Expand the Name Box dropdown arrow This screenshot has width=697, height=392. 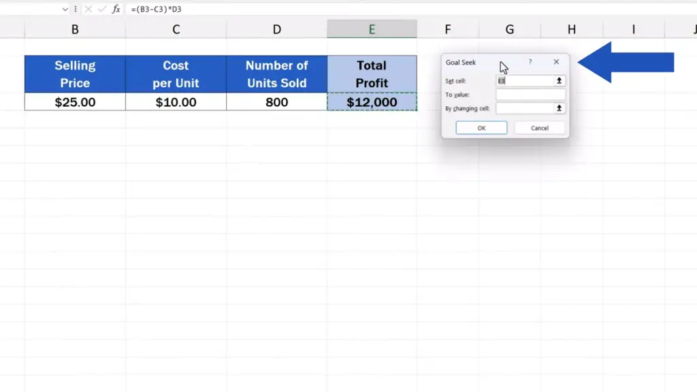pos(65,9)
